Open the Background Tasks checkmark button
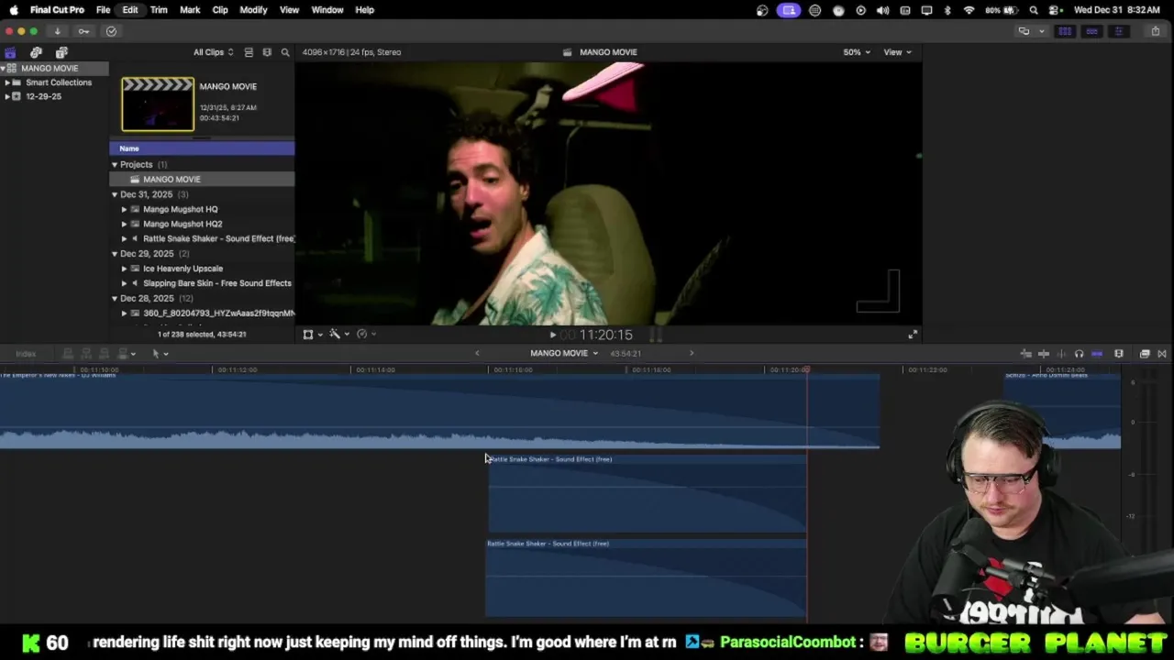Viewport: 1174px width, 660px height. click(111, 31)
